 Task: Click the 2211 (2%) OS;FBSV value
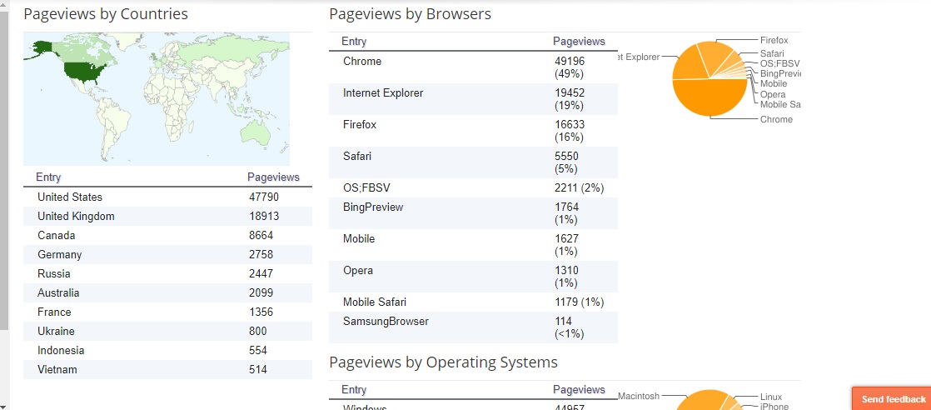coord(580,187)
